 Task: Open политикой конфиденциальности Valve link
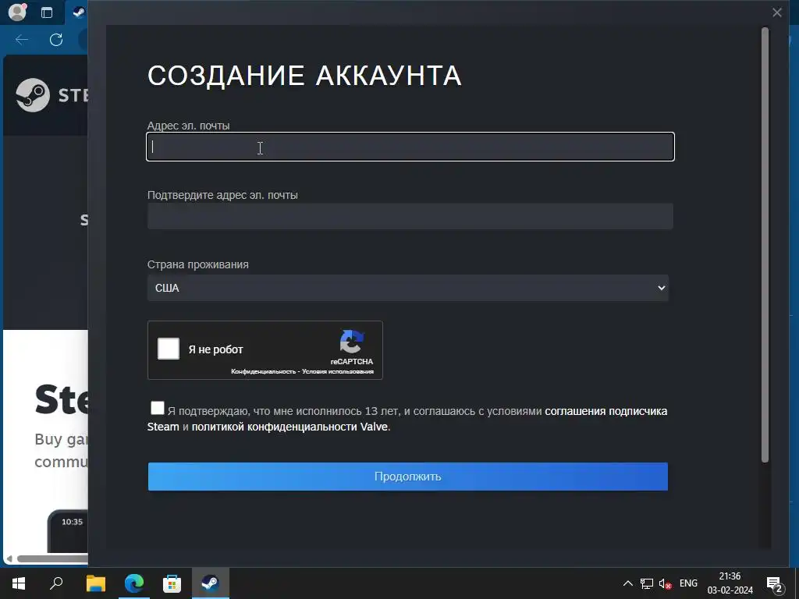click(290, 427)
